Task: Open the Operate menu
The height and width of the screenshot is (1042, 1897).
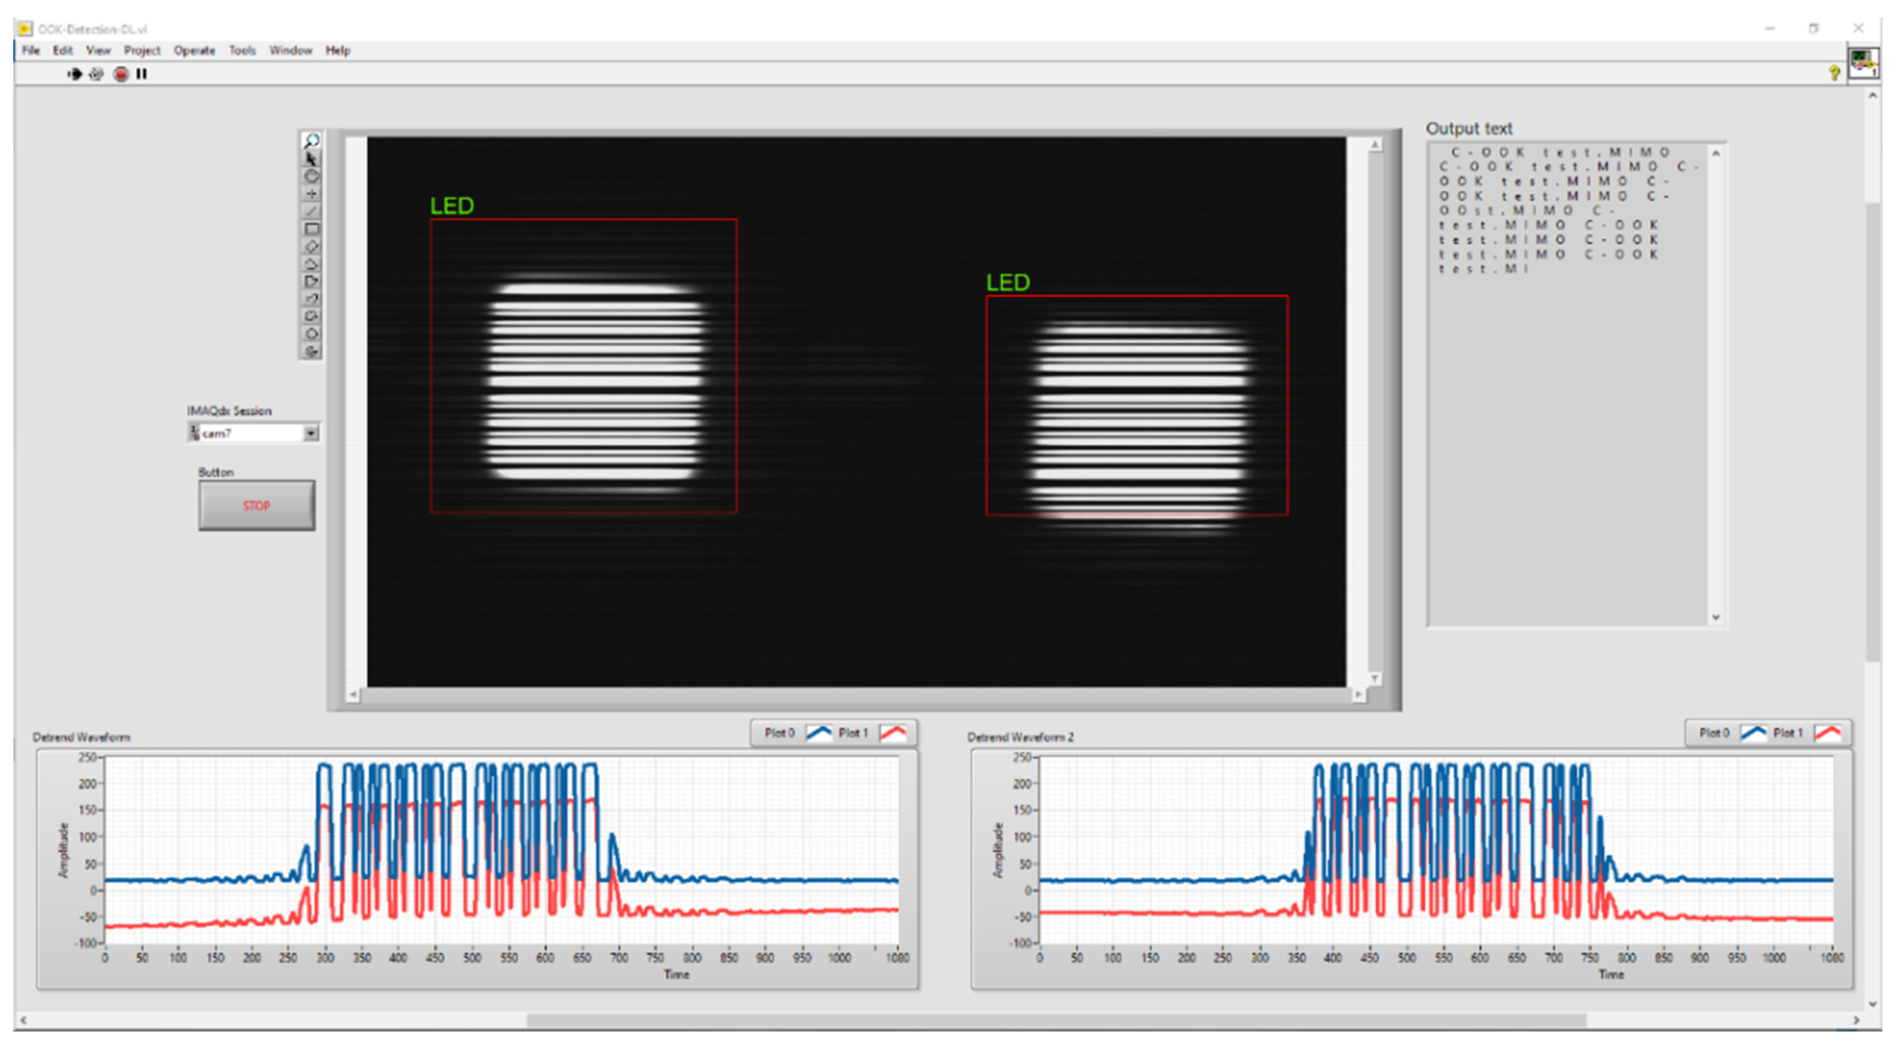Action: [194, 51]
